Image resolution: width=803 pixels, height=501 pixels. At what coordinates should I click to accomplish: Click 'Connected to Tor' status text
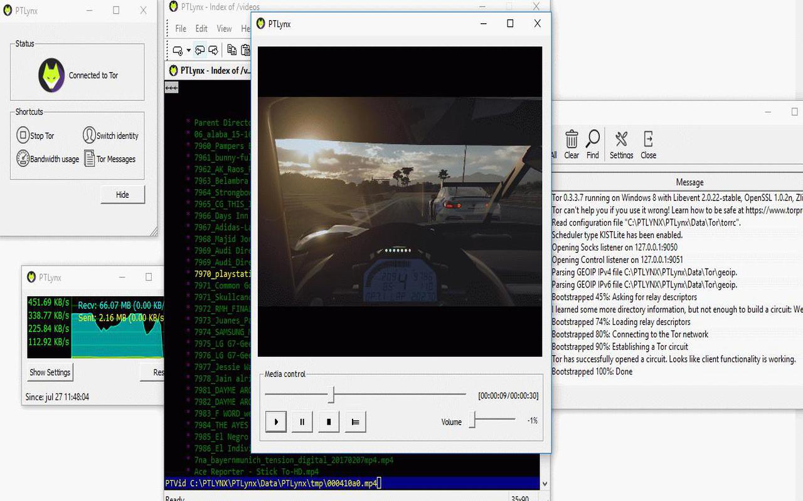93,75
